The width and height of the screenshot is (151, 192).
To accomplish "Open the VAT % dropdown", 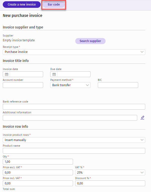I will 110,173.
